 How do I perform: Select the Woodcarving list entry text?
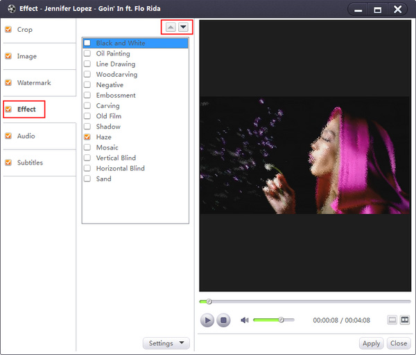(x=116, y=74)
